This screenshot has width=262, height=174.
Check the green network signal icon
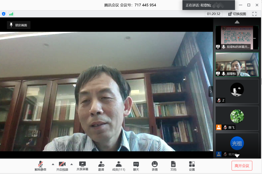[x=11, y=14]
